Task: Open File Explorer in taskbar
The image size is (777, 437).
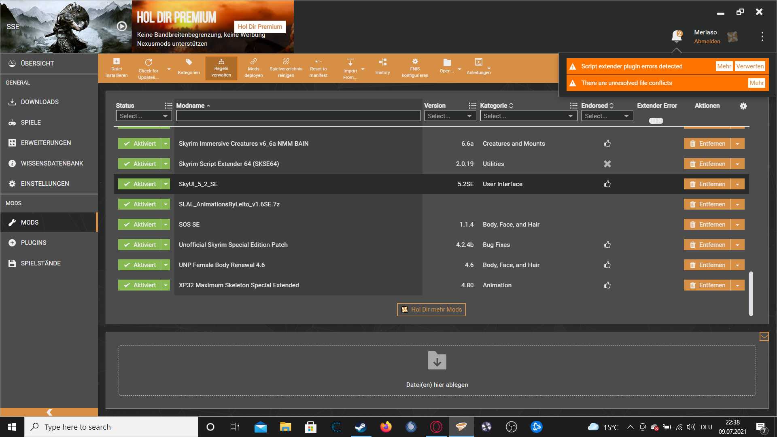Action: coord(285,427)
